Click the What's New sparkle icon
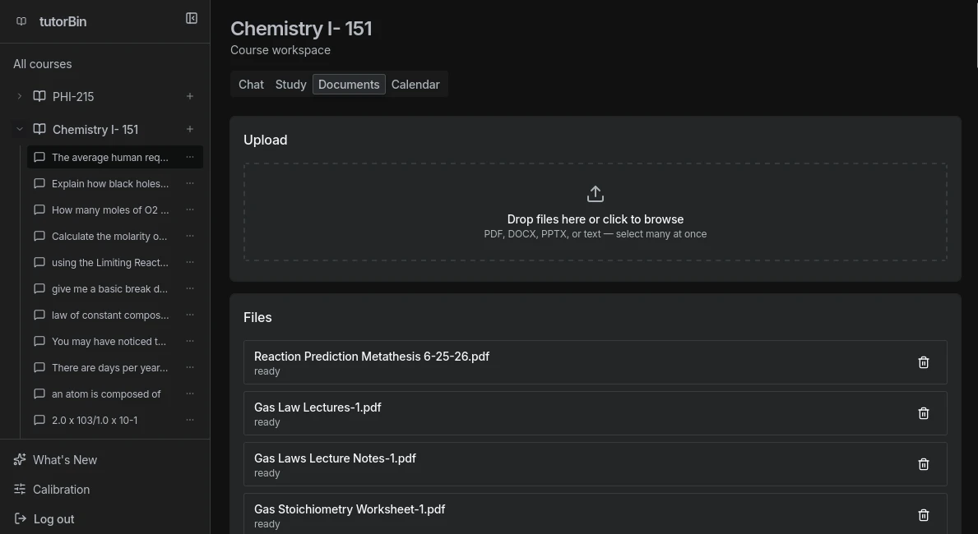The height and width of the screenshot is (534, 978). coord(20,459)
